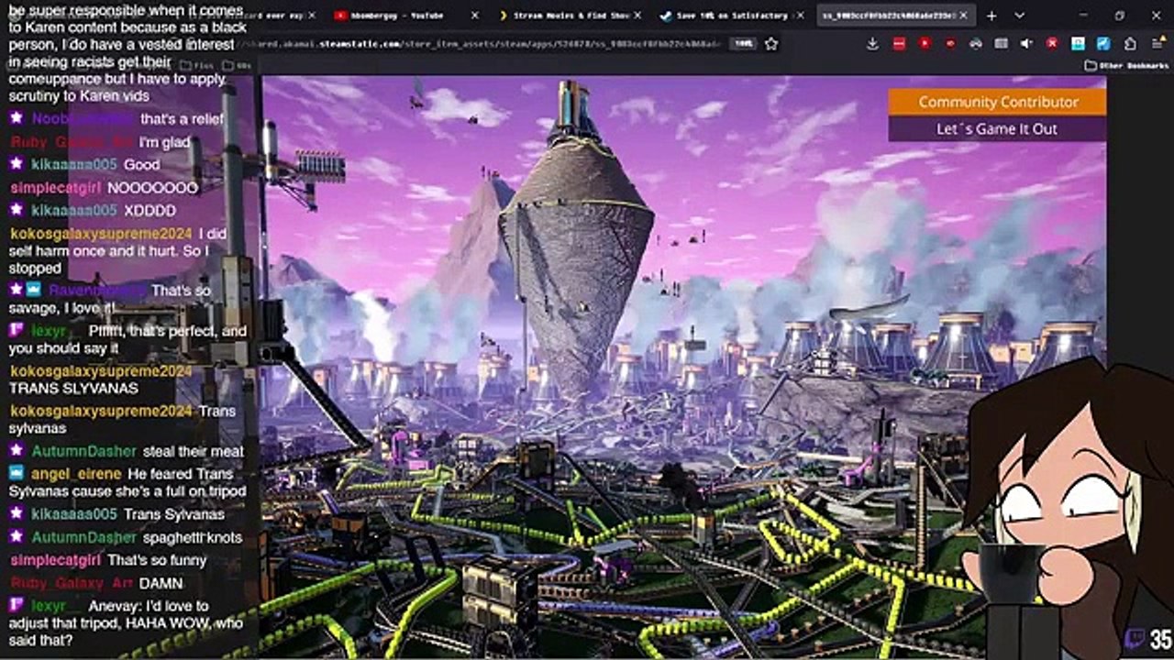Click simplecatgirl's name beside "That's so funny"

point(55,560)
